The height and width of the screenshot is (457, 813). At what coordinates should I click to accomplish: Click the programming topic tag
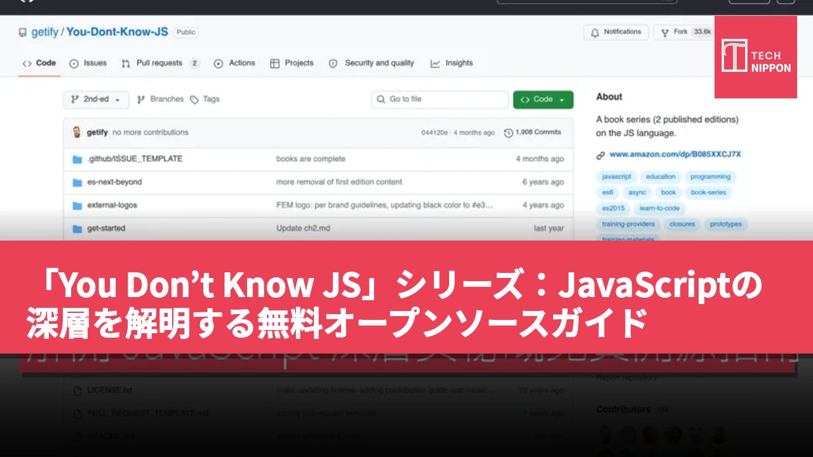(710, 177)
